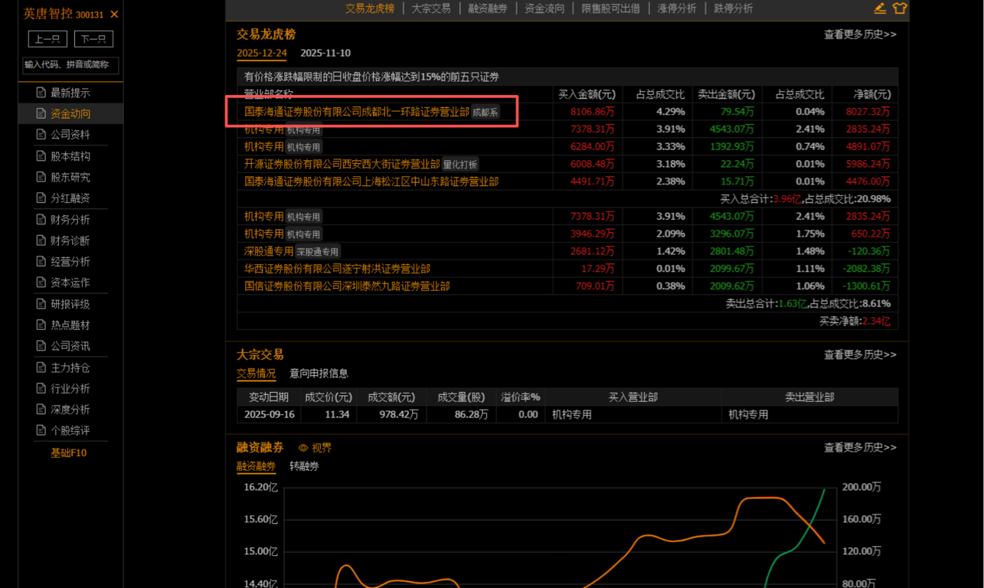Click the document icon beside 行业分析
984x588 pixels.
coord(41,388)
